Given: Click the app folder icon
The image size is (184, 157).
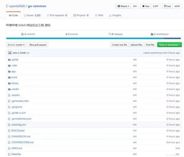Looking at the screenshot, I should click(9, 71).
